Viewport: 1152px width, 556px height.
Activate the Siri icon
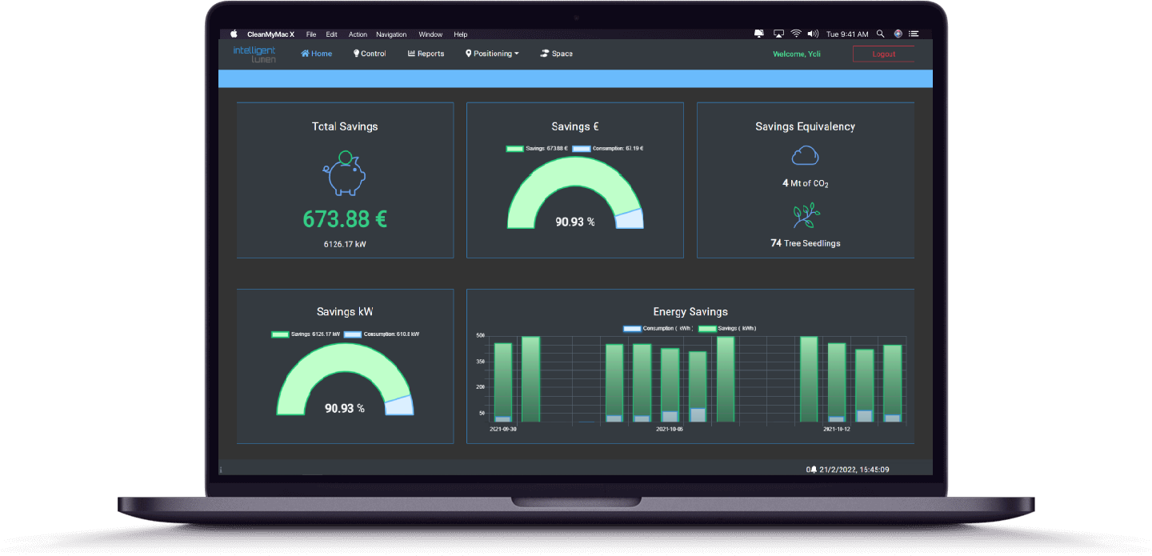[x=898, y=34]
